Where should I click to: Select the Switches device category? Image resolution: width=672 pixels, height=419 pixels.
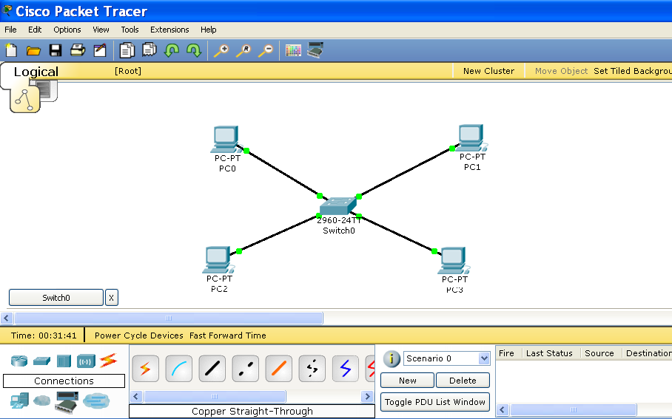pos(41,361)
